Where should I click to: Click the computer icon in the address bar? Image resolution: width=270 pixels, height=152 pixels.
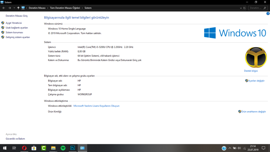[x=23, y=8]
